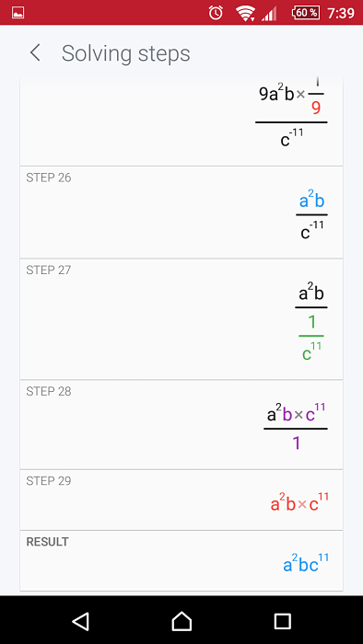Tap the red a²b×c¹¹ expression in step 29
This screenshot has width=363, height=644.
click(x=299, y=502)
